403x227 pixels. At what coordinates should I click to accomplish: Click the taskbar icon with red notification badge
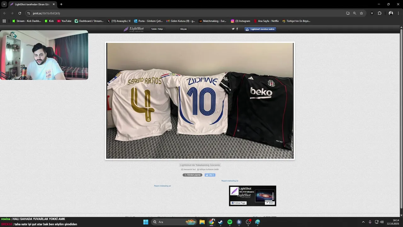click(248, 222)
